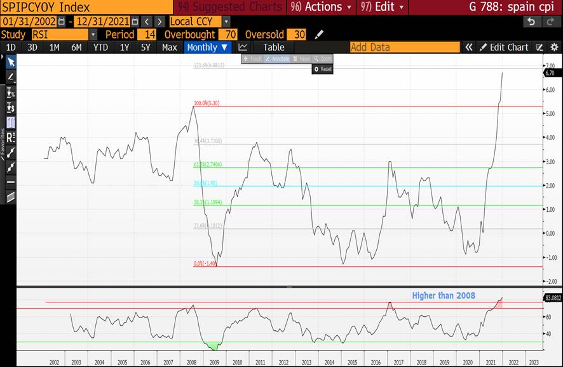The height and width of the screenshot is (367, 563).
Task: Open the Monthly periodicity dropdown
Action: 208,47
